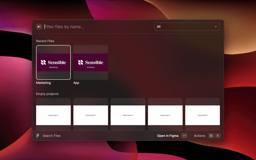Click the back arrow icon
The image size is (256, 160).
[39, 27]
